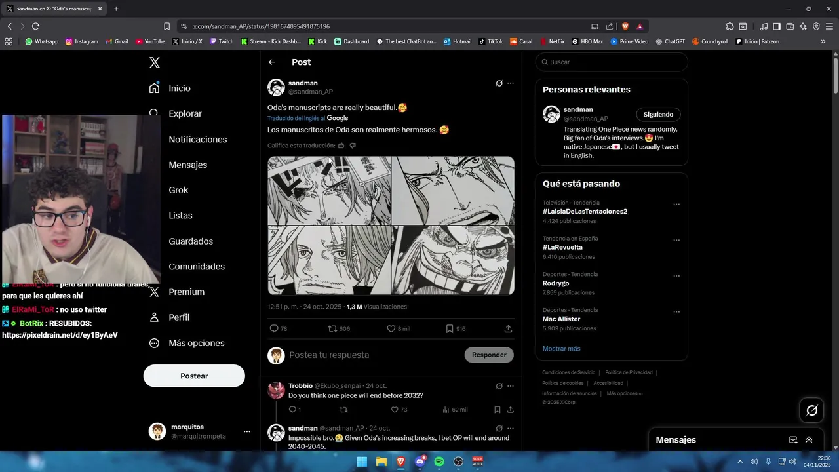Dislike the translation with thumbs down
This screenshot has height=472, width=839.
coord(353,146)
